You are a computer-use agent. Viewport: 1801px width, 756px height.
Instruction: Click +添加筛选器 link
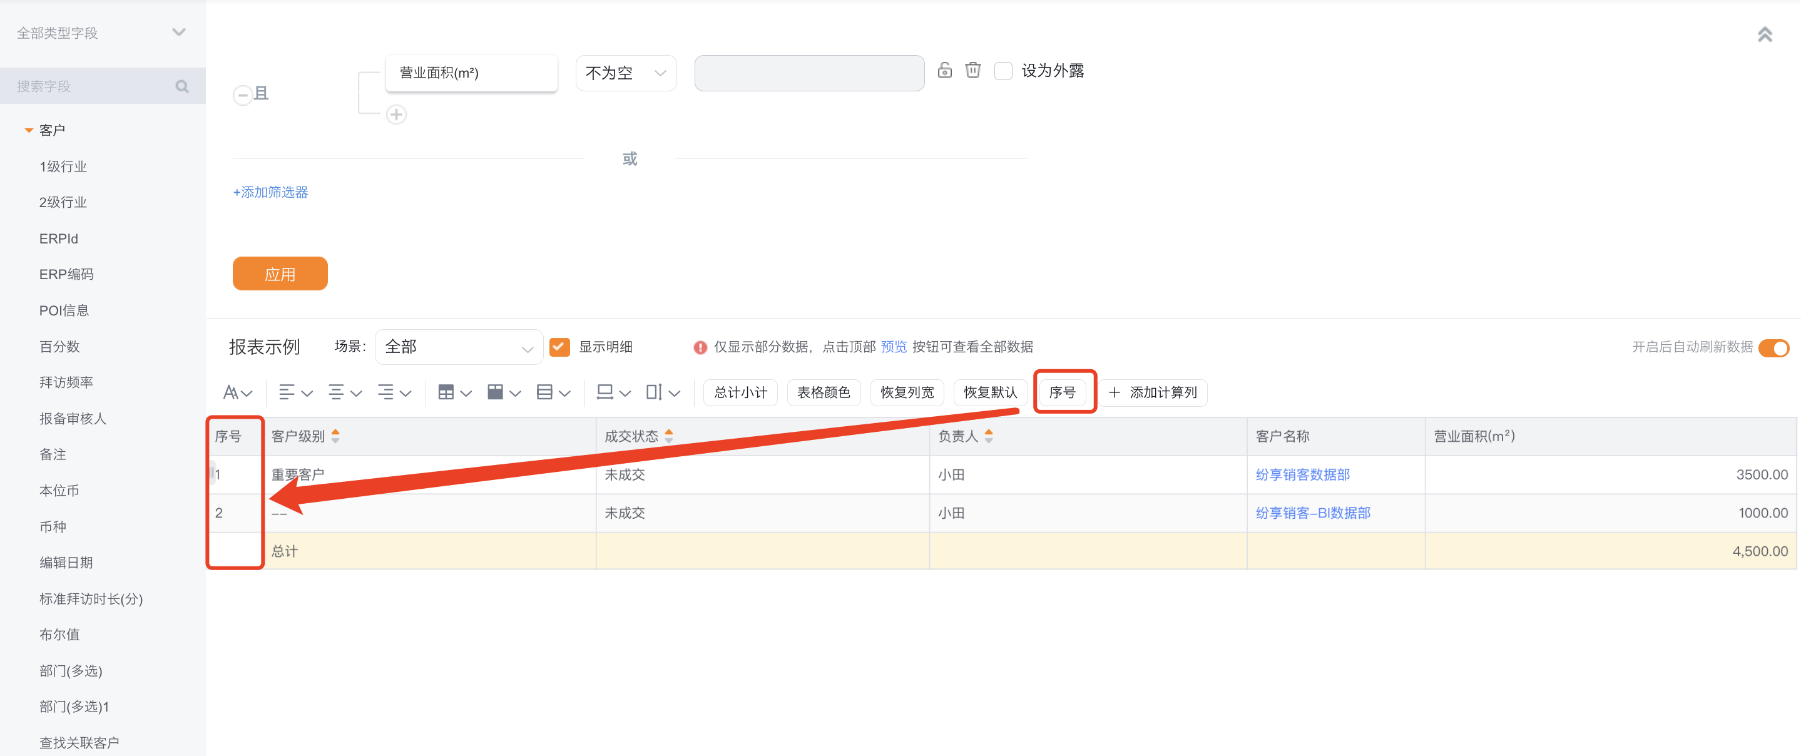270,192
